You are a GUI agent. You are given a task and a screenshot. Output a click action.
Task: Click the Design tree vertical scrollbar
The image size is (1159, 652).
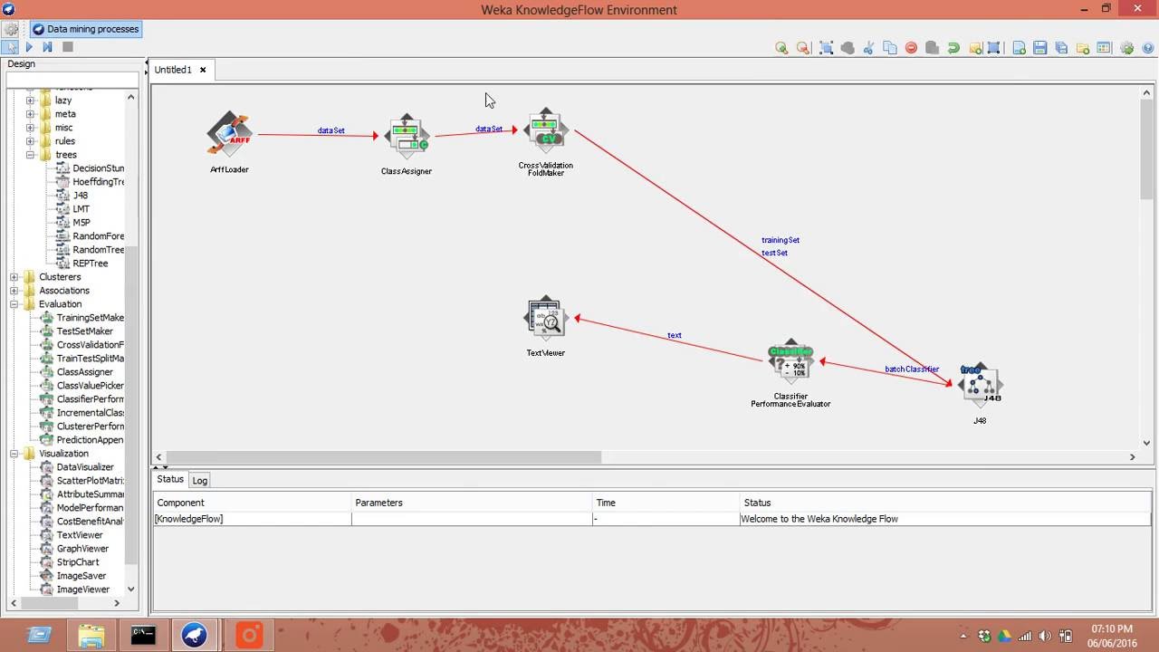pos(131,407)
